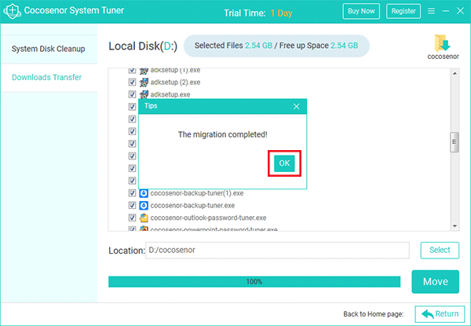Image resolution: width=471 pixels, height=326 pixels.
Task: Select the adksetup (2).exe file name
Action: click(x=175, y=82)
